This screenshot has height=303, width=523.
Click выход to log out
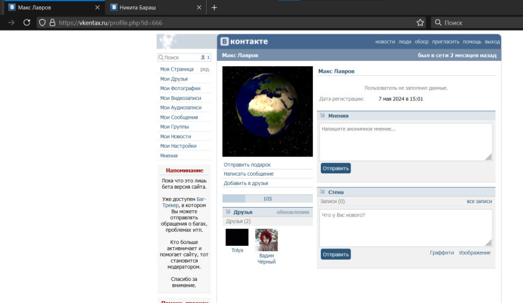click(493, 42)
